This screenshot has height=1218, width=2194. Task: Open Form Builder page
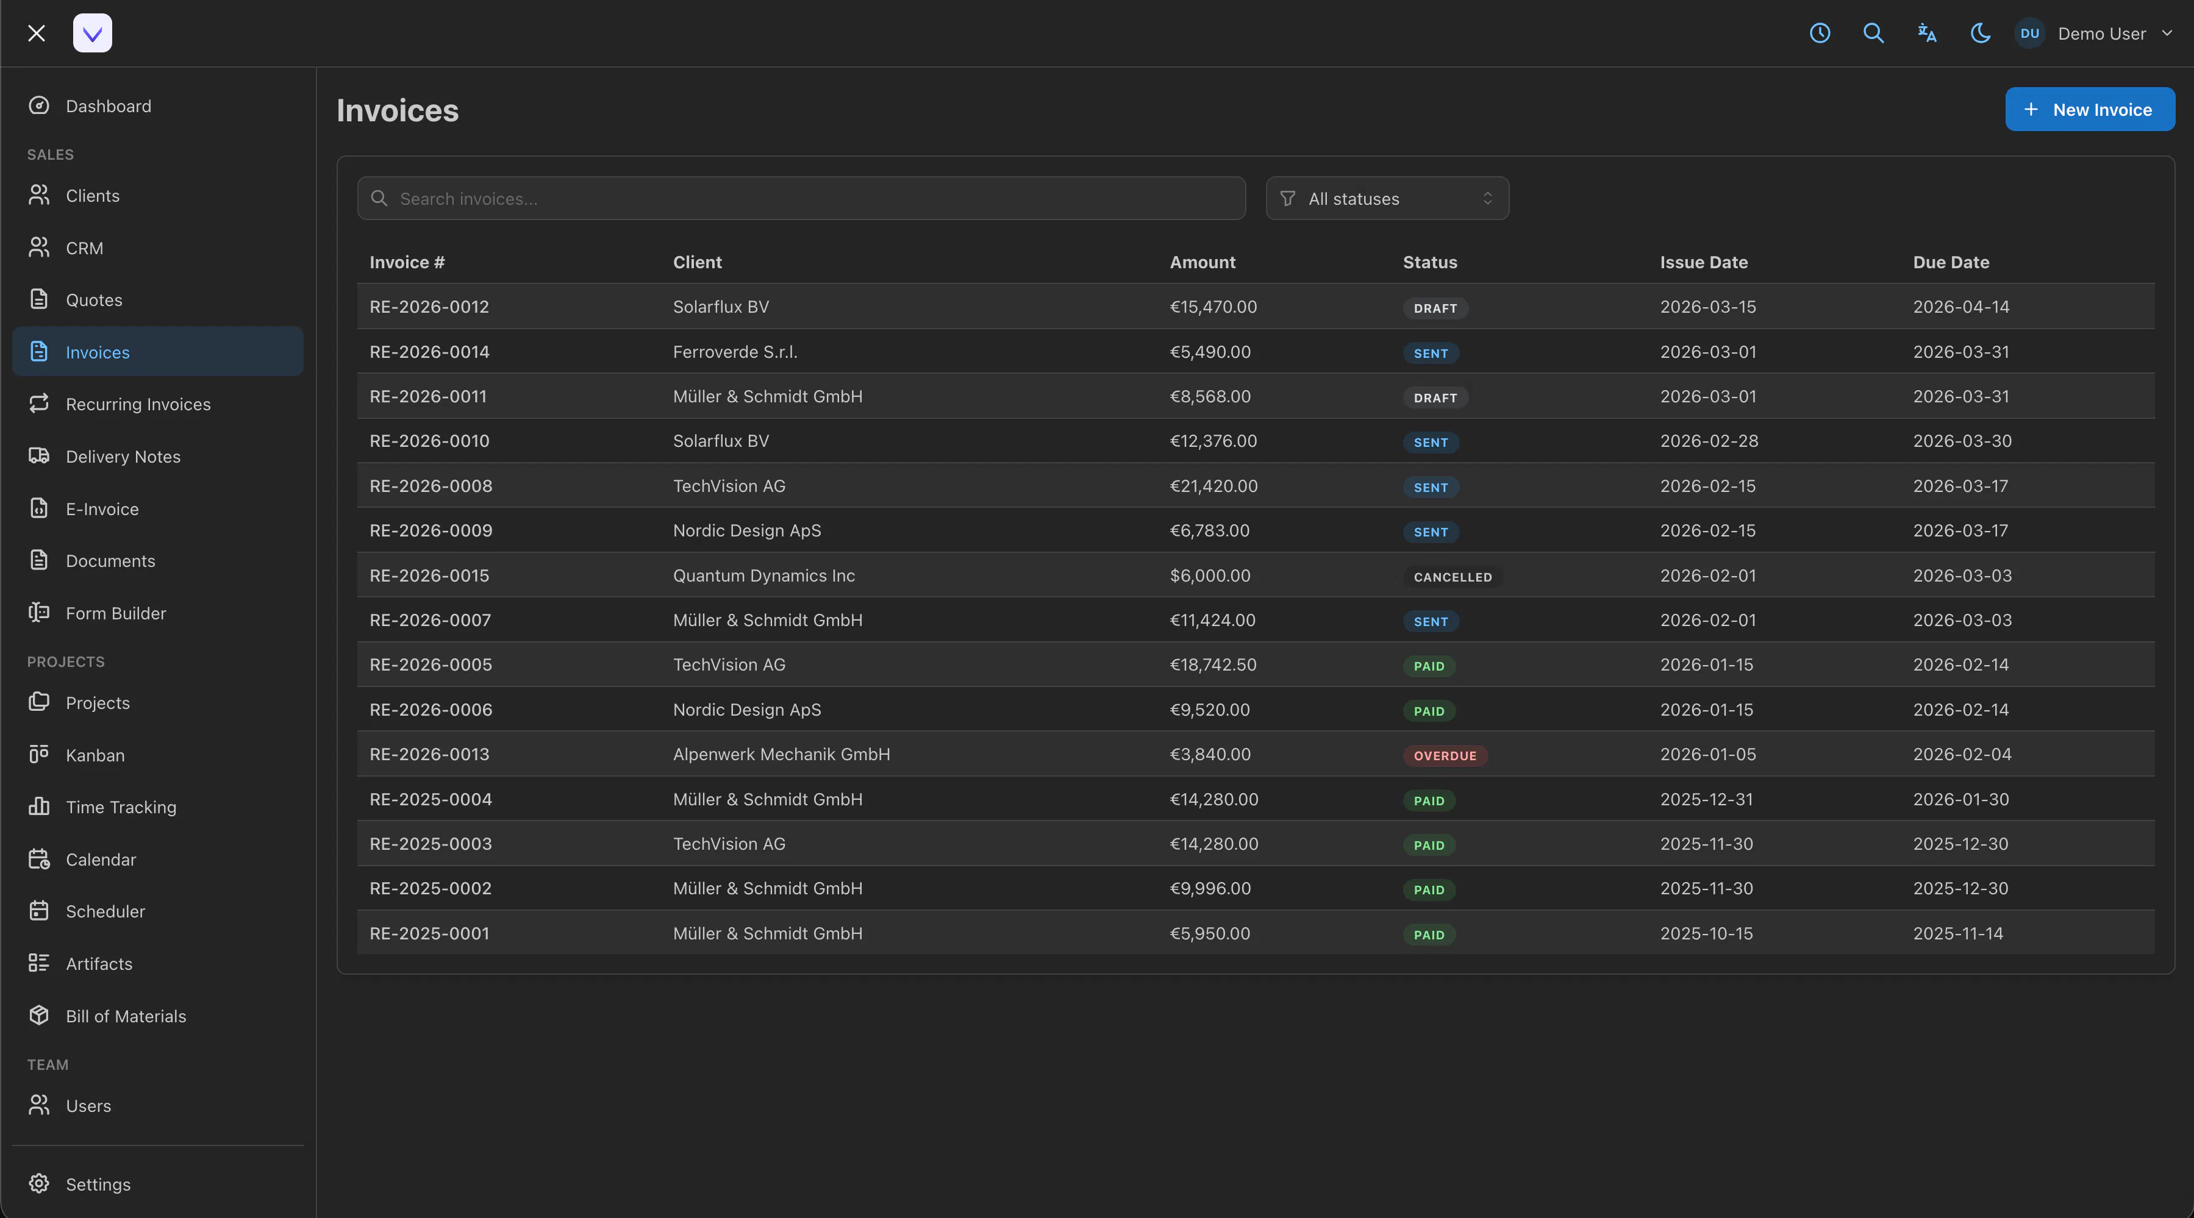157,613
